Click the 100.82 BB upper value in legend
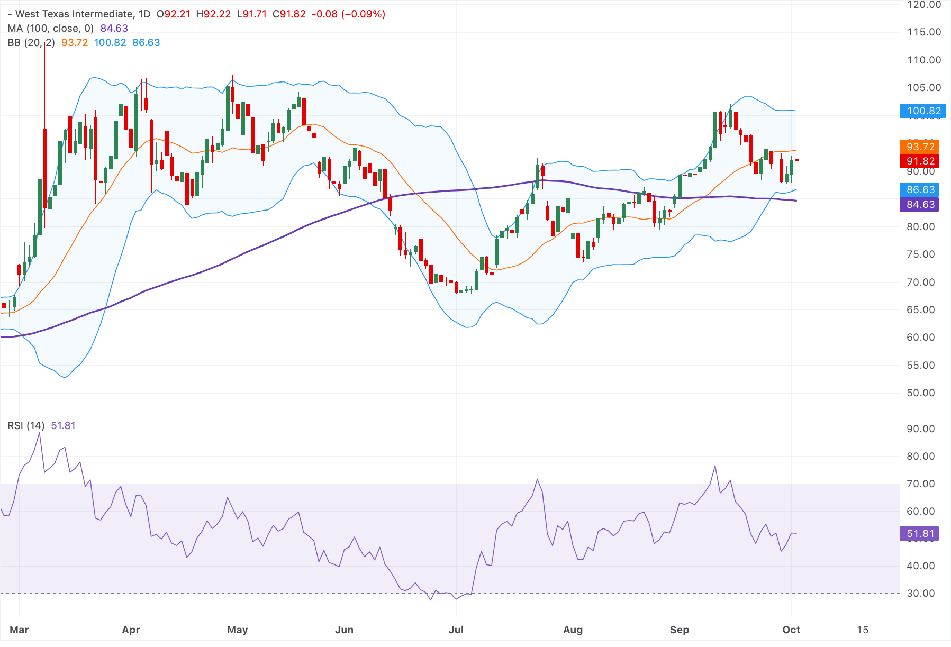This screenshot has width=951, height=647. coord(110,42)
